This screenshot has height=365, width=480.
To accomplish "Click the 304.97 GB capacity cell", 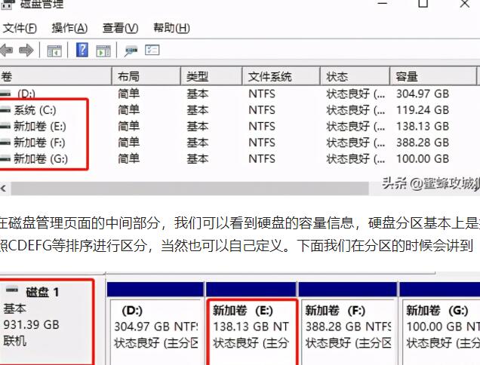I will [x=423, y=94].
